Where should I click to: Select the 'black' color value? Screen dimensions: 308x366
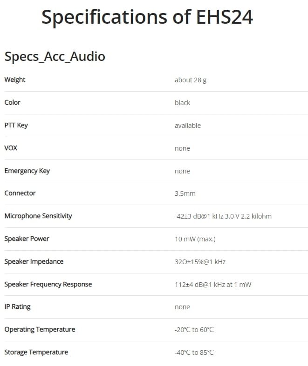(182, 103)
